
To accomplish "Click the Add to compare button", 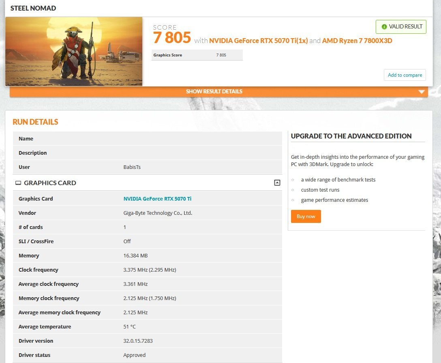I will pos(405,75).
